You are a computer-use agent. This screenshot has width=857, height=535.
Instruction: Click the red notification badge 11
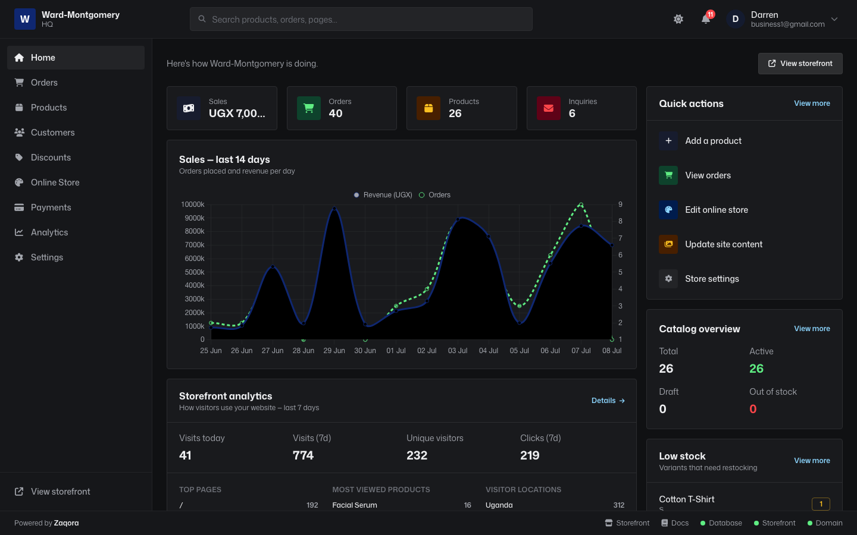point(711,14)
